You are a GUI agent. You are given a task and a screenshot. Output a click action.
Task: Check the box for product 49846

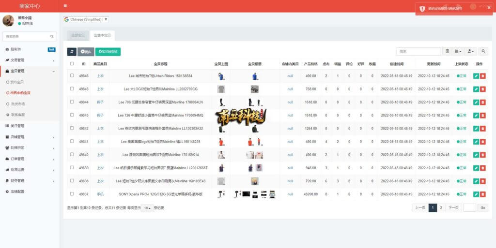point(72,76)
